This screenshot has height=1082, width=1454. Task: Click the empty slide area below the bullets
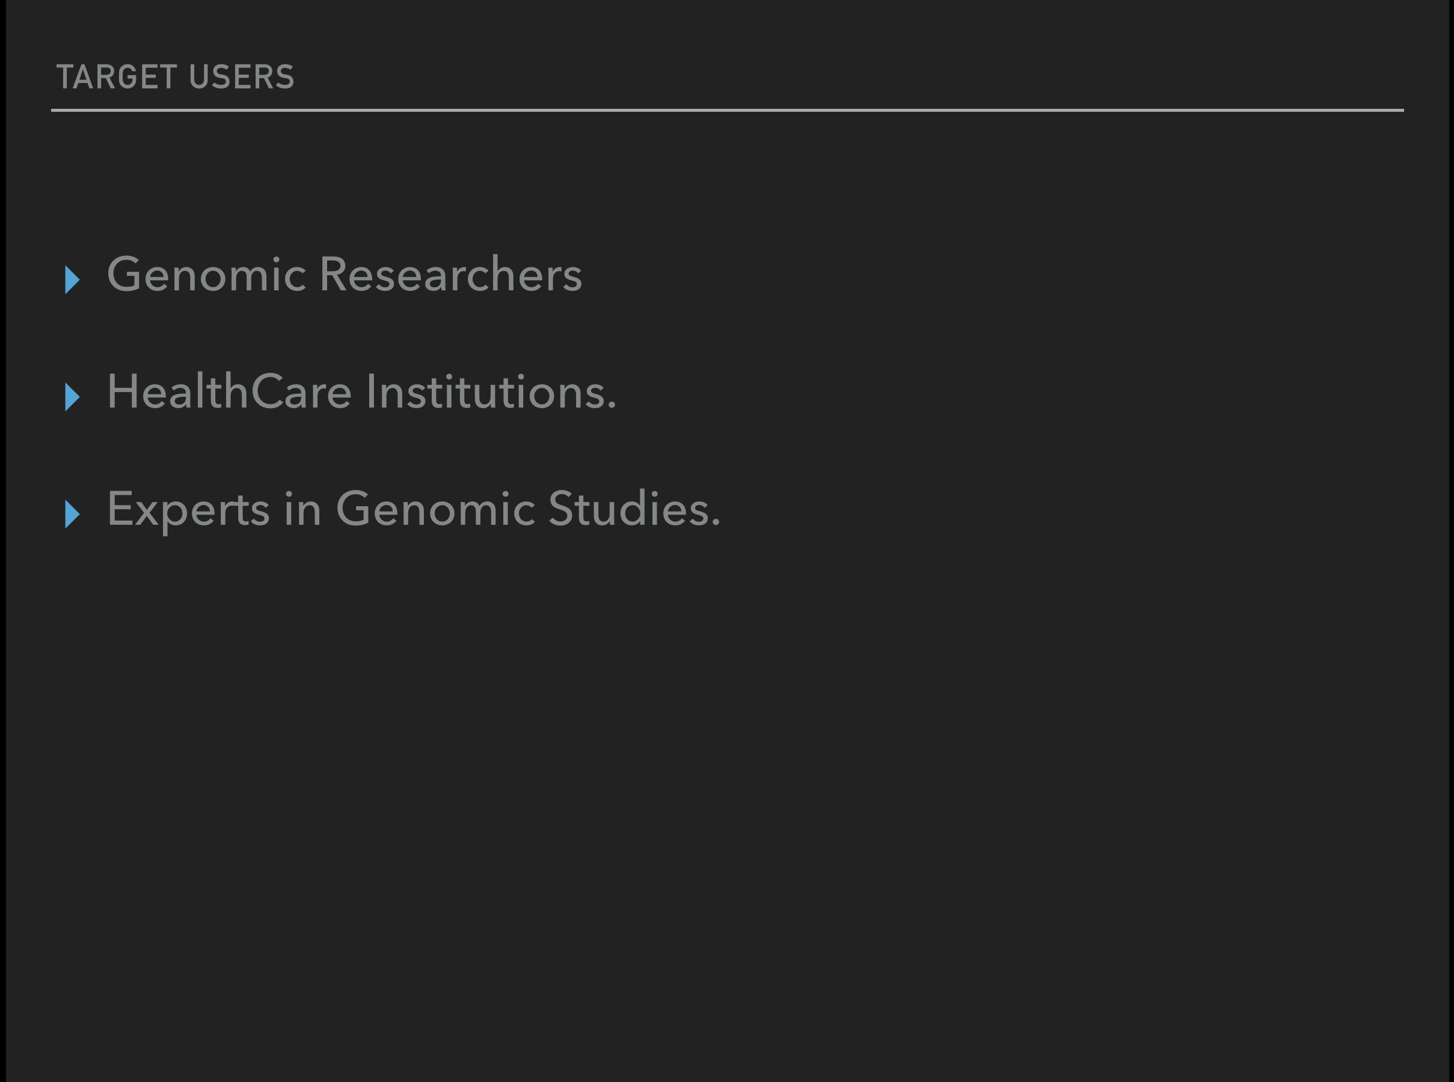721,786
